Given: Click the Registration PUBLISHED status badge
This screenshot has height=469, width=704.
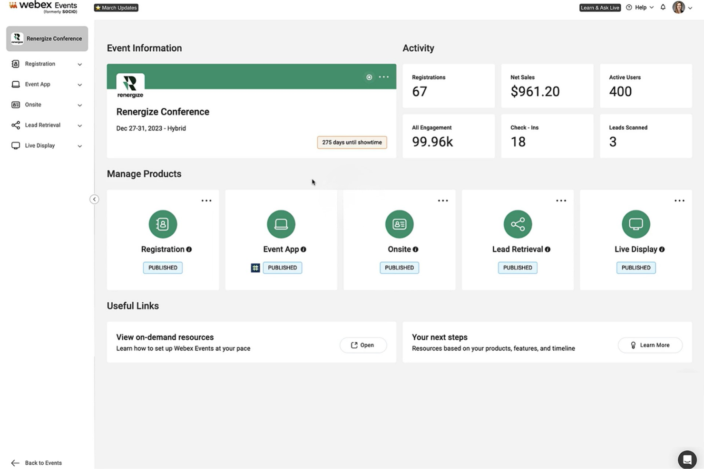Looking at the screenshot, I should [x=163, y=268].
